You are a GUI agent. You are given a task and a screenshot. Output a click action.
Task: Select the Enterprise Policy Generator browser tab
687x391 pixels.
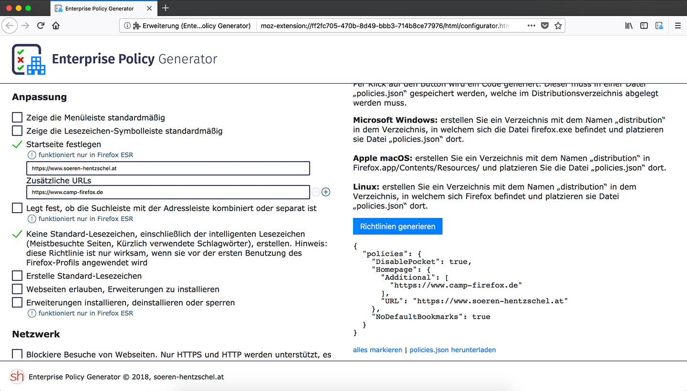(x=104, y=9)
